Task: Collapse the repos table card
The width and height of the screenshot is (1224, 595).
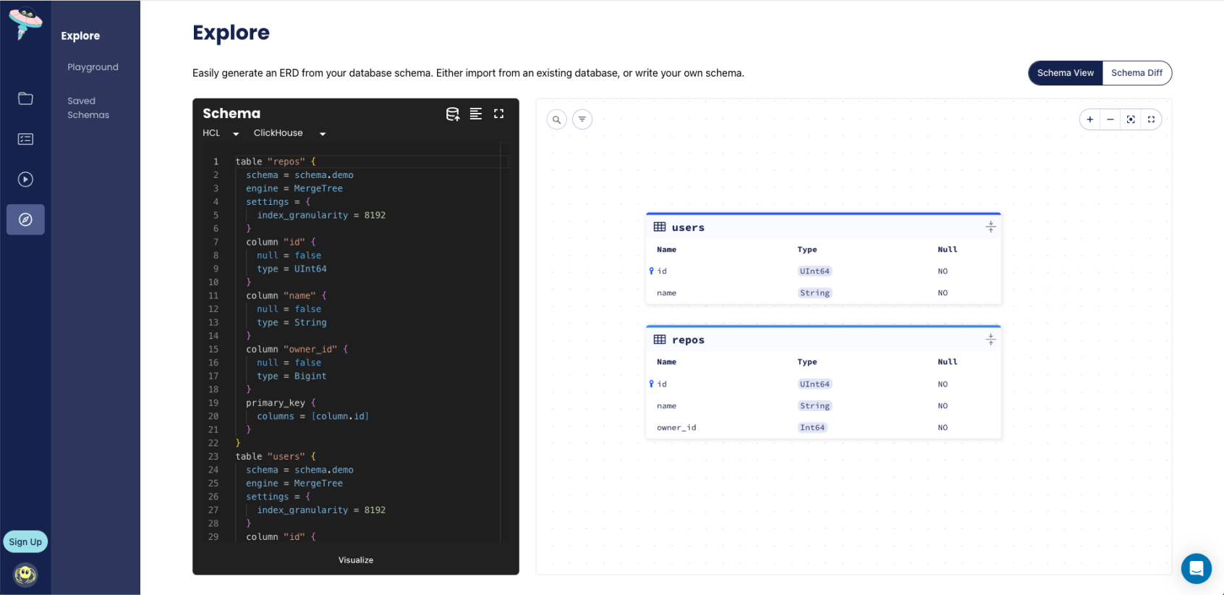Action: (990, 339)
